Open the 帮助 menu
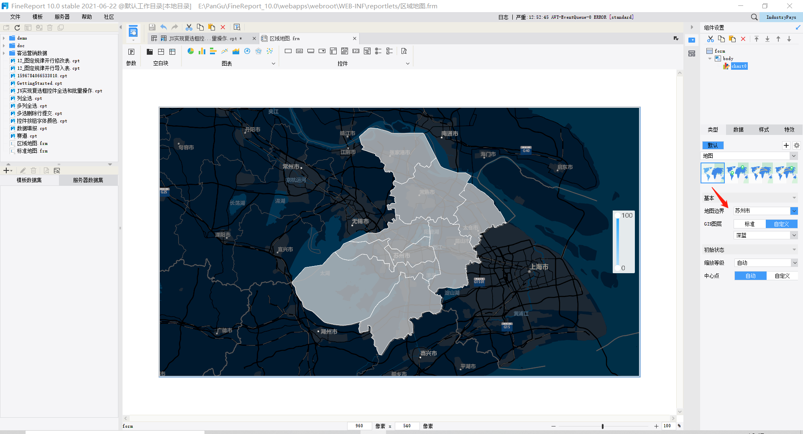 87,17
